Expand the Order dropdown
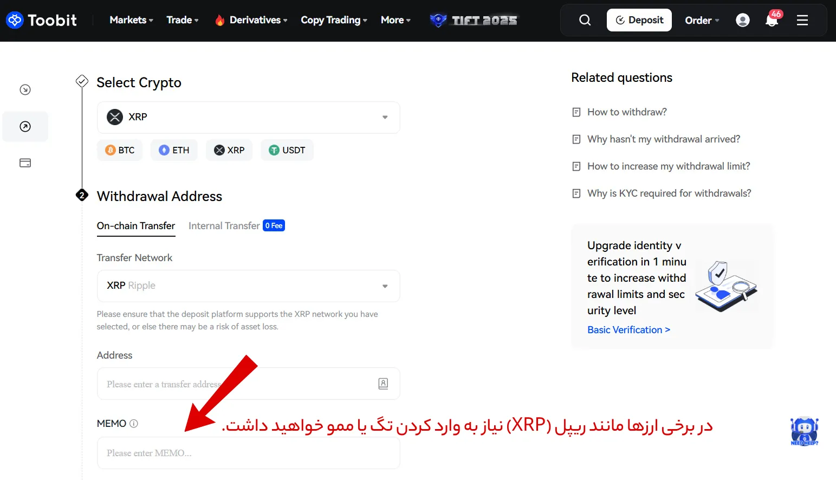The height and width of the screenshot is (480, 836). 702,20
